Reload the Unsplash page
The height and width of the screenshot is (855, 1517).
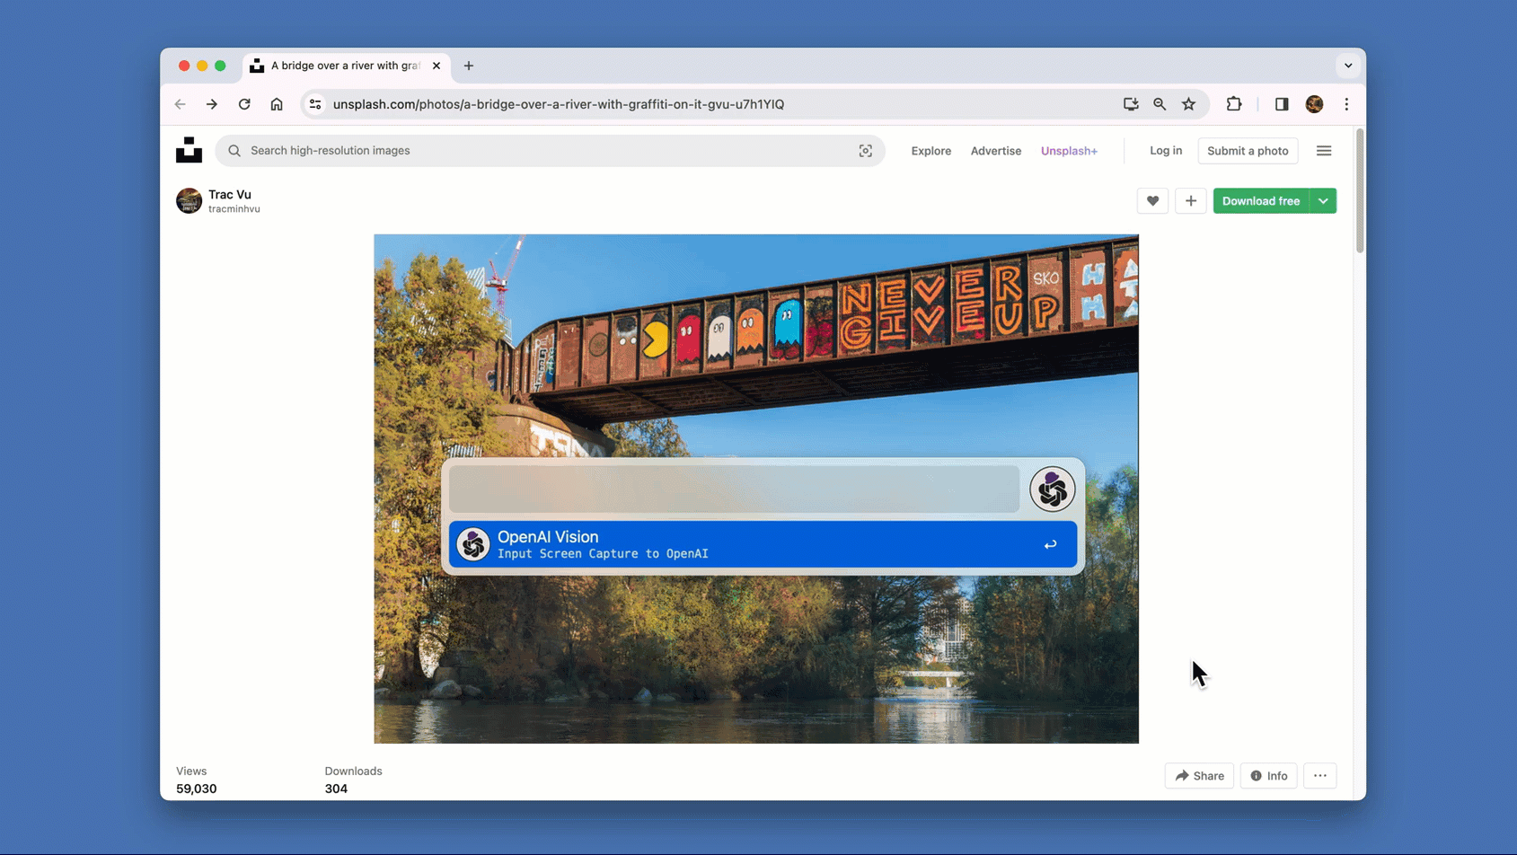(x=244, y=104)
